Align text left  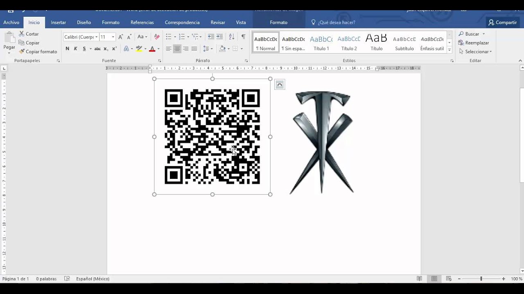coord(168,49)
